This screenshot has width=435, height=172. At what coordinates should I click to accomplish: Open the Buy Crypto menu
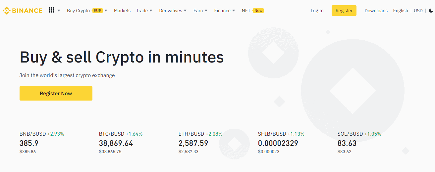78,11
